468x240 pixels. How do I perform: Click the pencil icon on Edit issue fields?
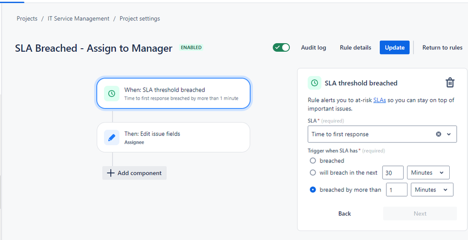coord(112,138)
